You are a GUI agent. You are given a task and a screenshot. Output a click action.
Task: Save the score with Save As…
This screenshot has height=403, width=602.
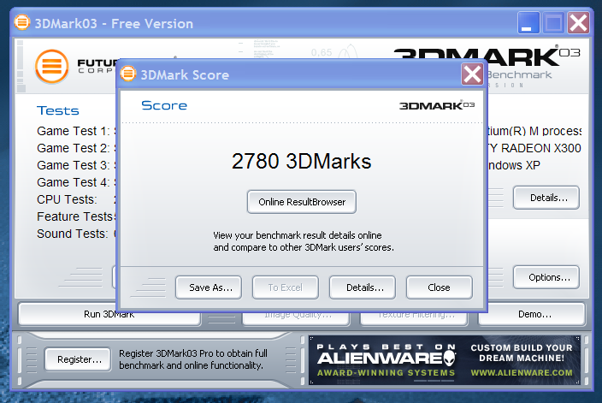coord(209,287)
